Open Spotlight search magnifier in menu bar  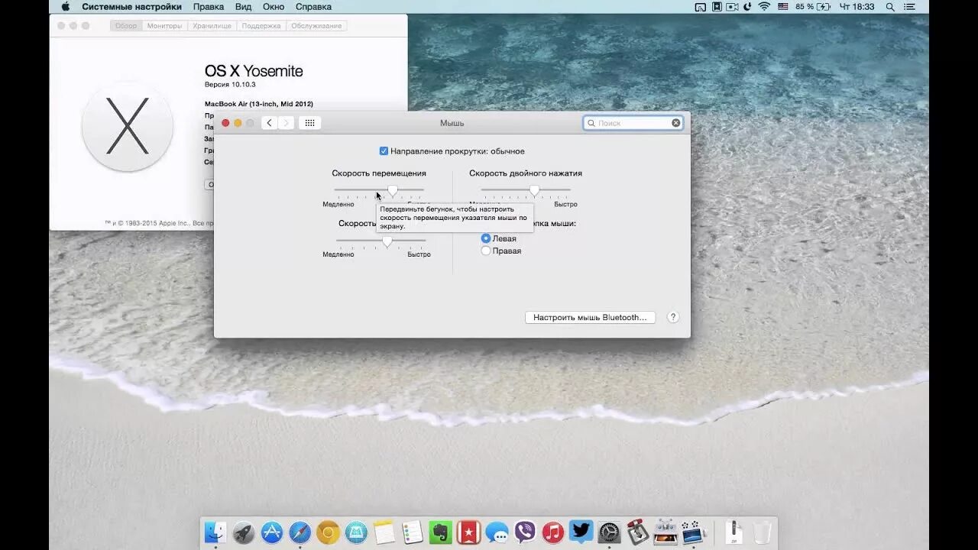pyautogui.click(x=890, y=7)
